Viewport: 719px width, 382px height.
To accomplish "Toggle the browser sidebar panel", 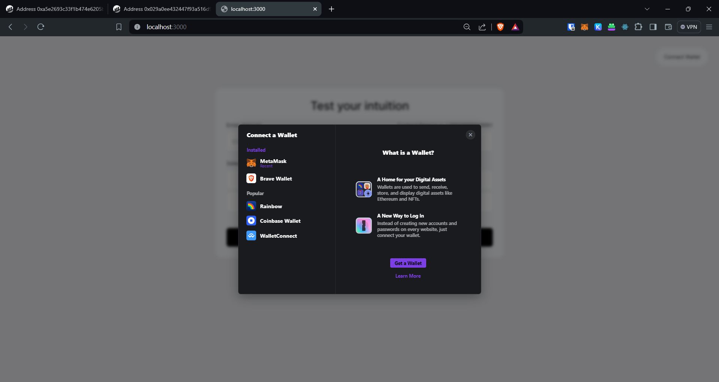I will coord(653,27).
